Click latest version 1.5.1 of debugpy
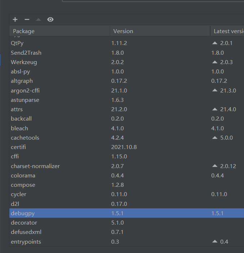 (217, 213)
